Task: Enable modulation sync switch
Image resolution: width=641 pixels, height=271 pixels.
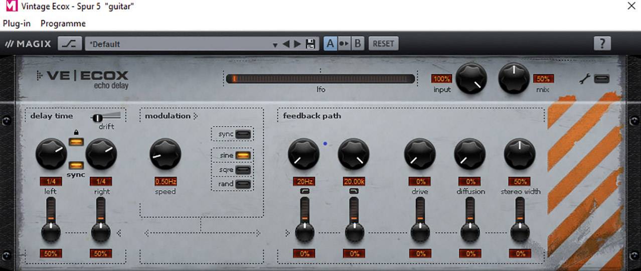Action: 243,134
